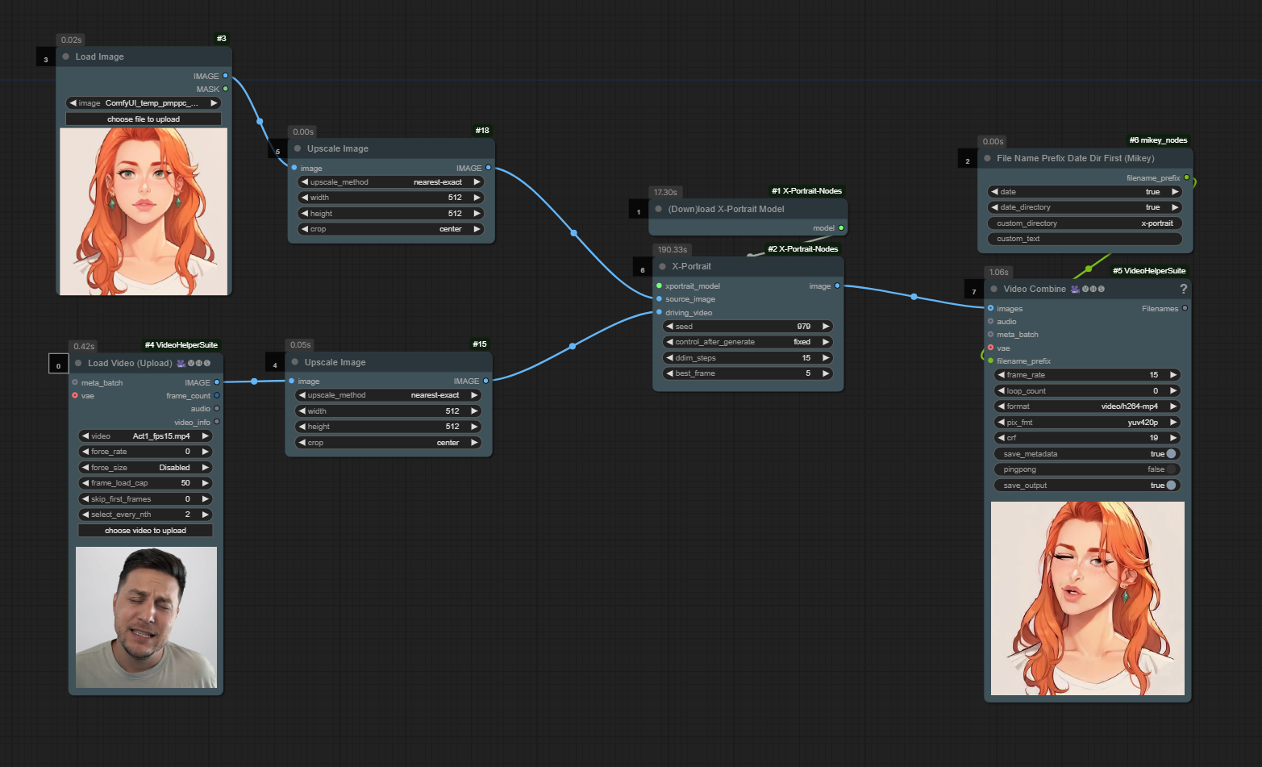Click the winking output preview in Video Combine
1262x767 pixels.
[1088, 598]
